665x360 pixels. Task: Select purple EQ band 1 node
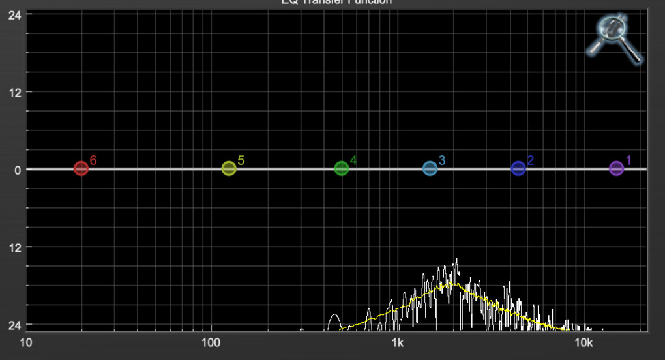(x=616, y=169)
